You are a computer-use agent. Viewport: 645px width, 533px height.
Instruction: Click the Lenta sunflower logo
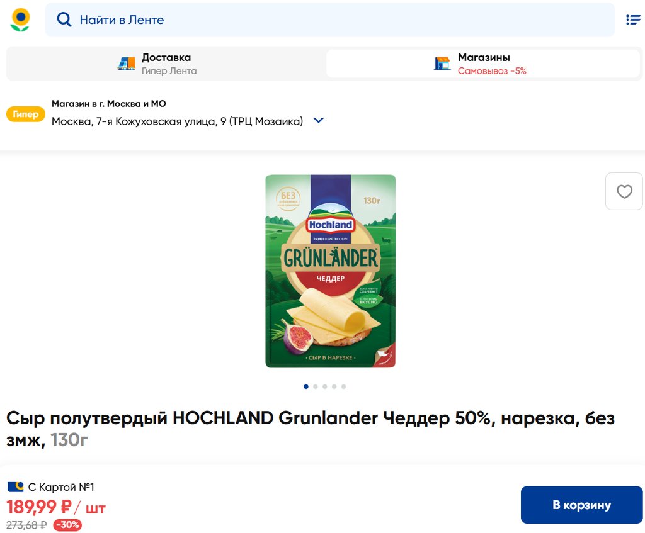(x=20, y=20)
